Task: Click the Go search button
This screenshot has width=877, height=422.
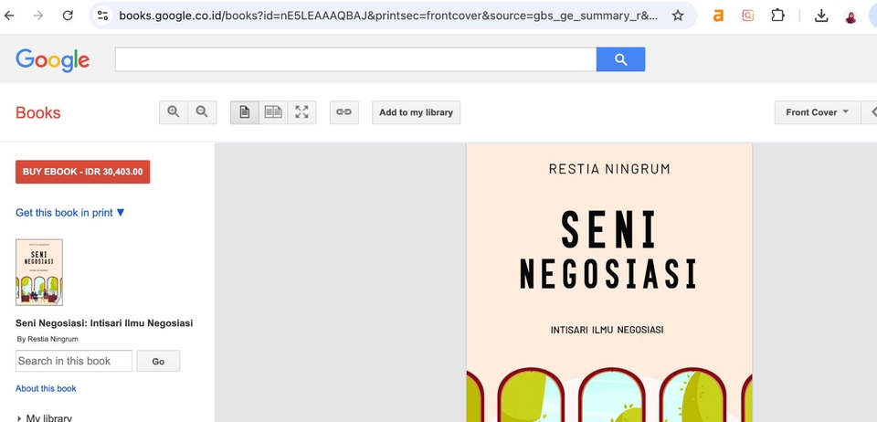Action: point(158,361)
